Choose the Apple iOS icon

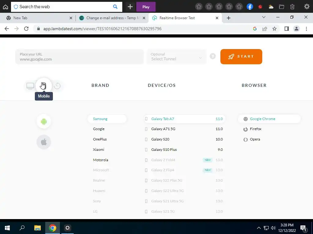point(44,142)
